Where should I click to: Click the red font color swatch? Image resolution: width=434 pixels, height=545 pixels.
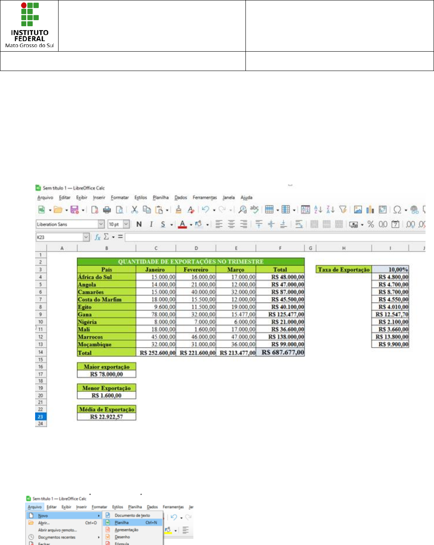[x=182, y=224]
